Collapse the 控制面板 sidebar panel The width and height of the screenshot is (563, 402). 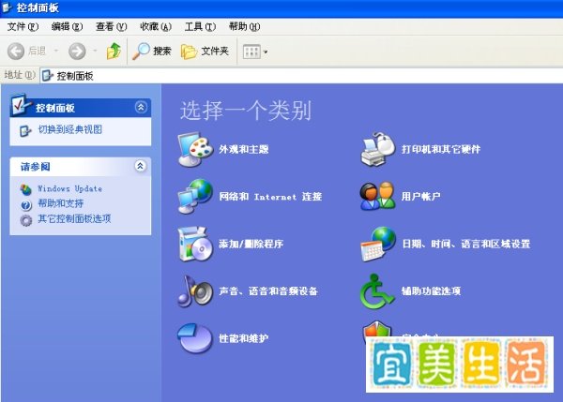tap(141, 107)
